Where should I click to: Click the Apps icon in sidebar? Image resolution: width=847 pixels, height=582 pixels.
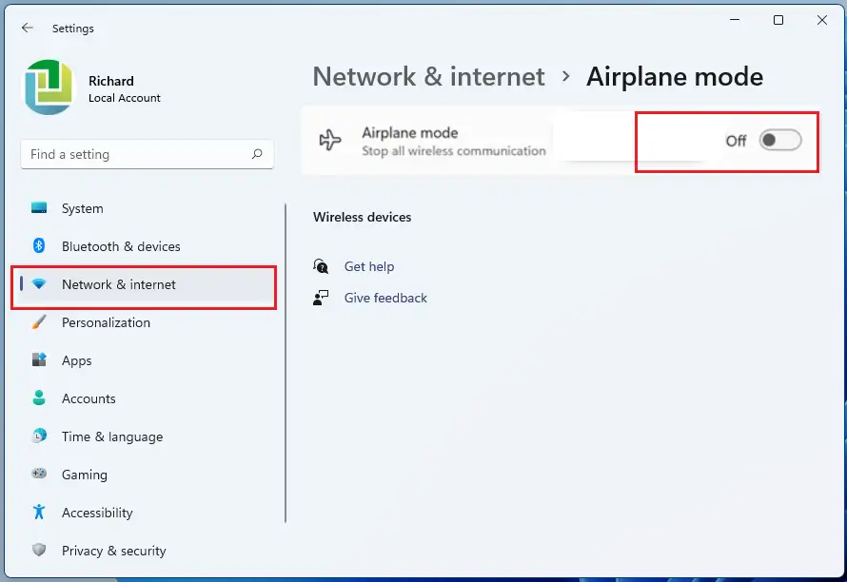pos(39,359)
